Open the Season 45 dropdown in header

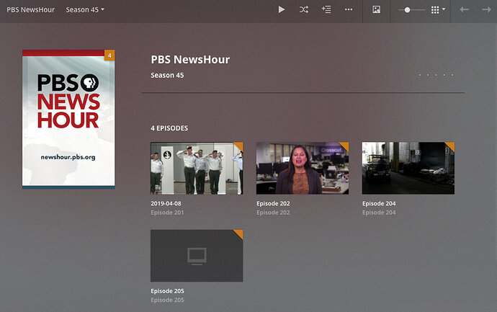(x=85, y=10)
